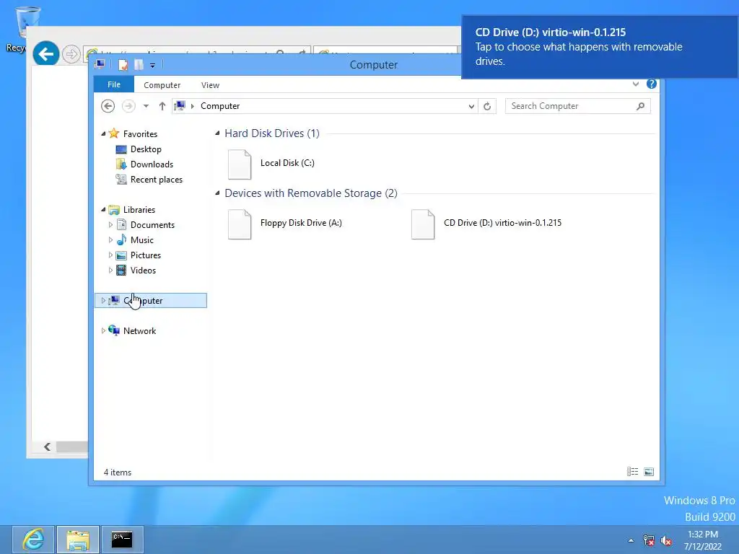Screen dimensions: 739x554
Task: Switch to Large icons view in status bar
Action: 649,472
